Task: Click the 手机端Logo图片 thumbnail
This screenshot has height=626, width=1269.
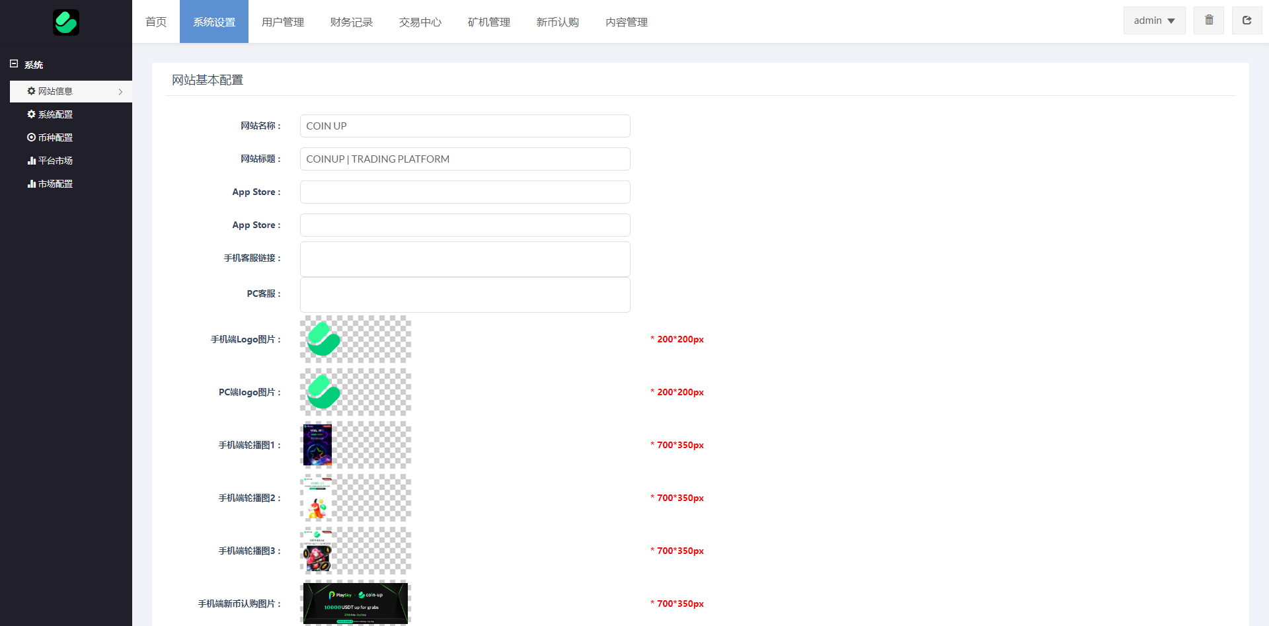Action: (356, 339)
